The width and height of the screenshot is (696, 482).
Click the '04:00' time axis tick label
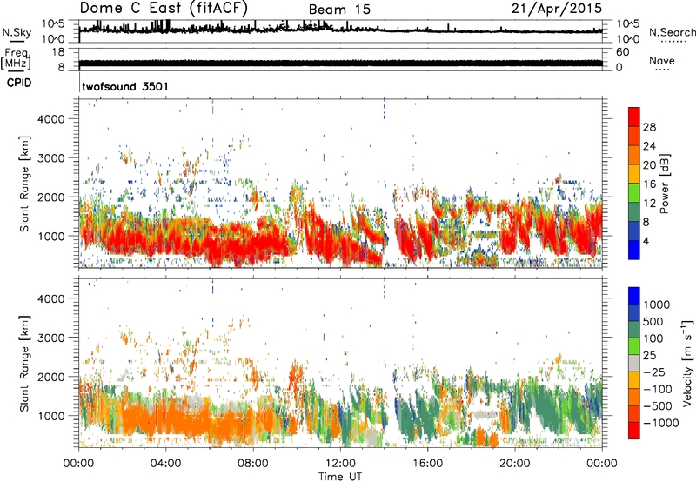(x=165, y=464)
